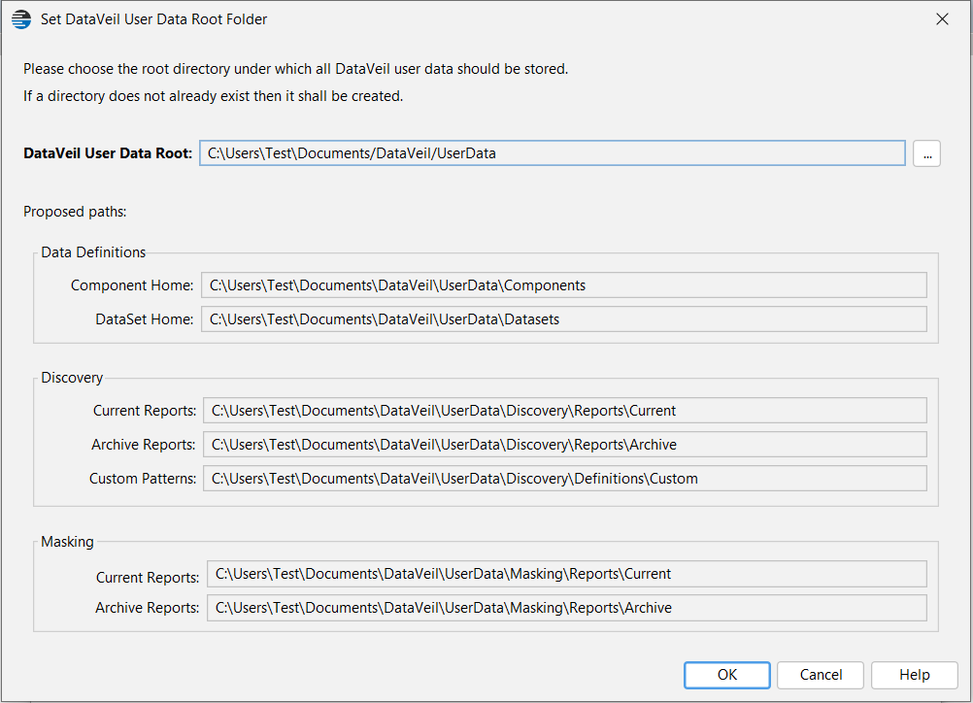The image size is (973, 703).
Task: Cancel the root folder dialog
Action: click(x=820, y=675)
